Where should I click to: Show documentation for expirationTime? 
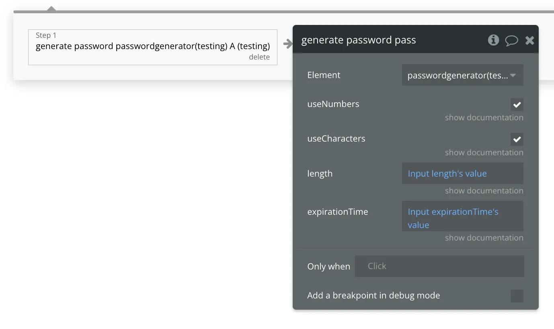point(484,238)
